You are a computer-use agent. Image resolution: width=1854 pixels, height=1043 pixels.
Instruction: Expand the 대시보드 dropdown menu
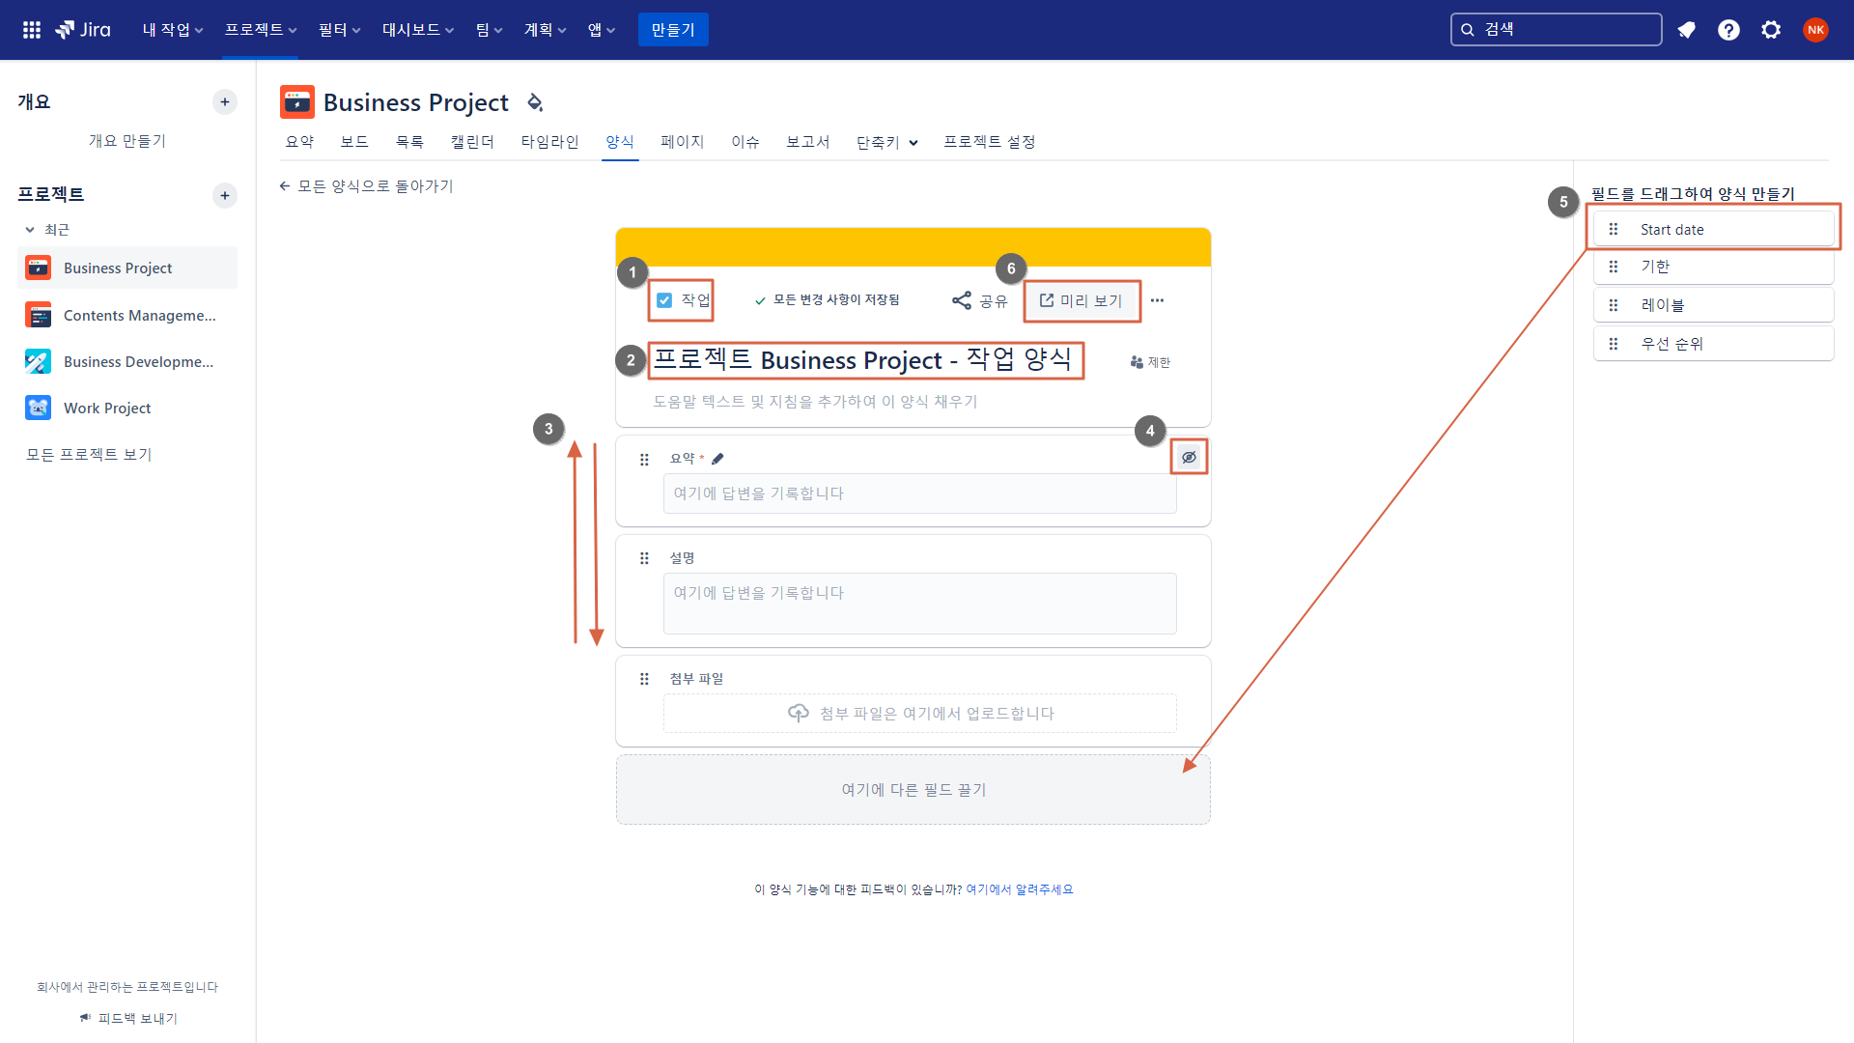(418, 30)
